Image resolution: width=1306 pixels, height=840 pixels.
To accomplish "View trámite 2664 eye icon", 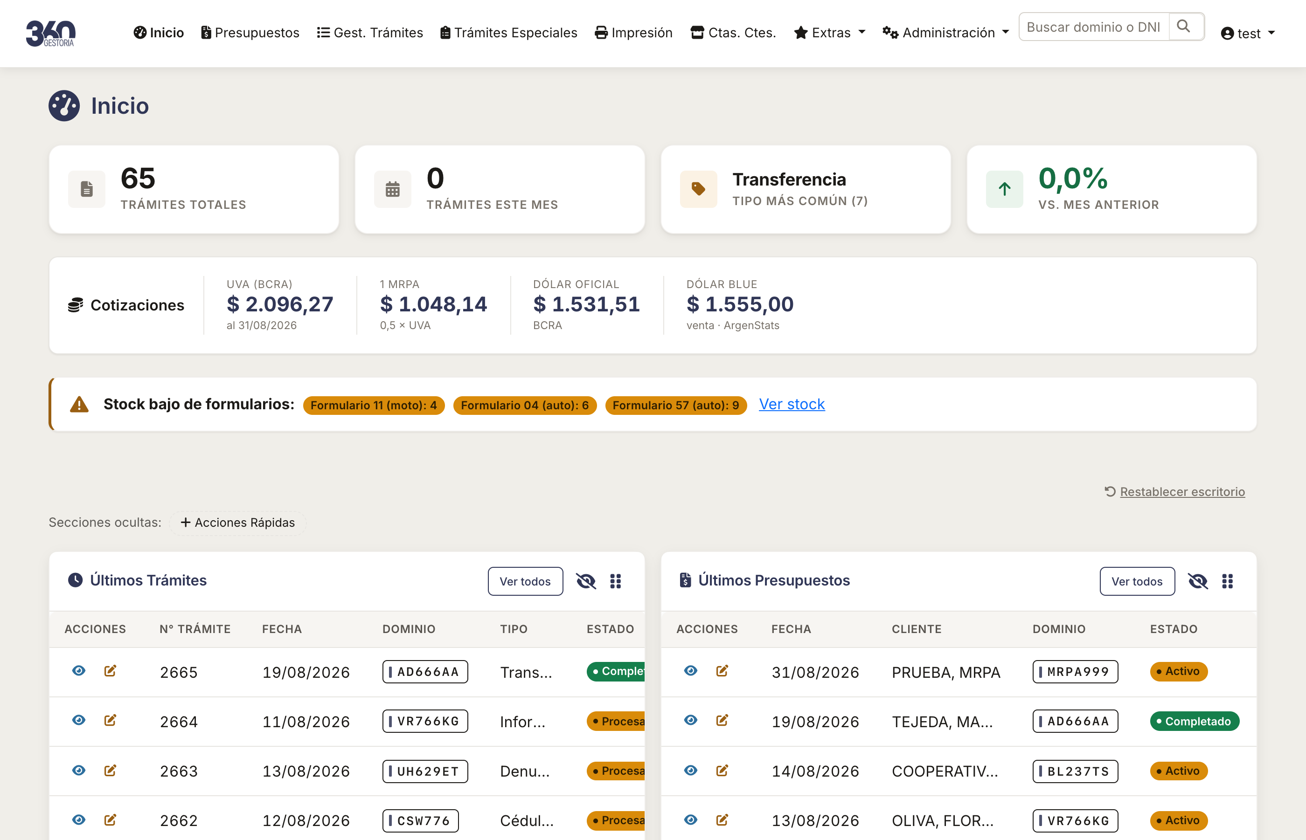I will pos(78,720).
